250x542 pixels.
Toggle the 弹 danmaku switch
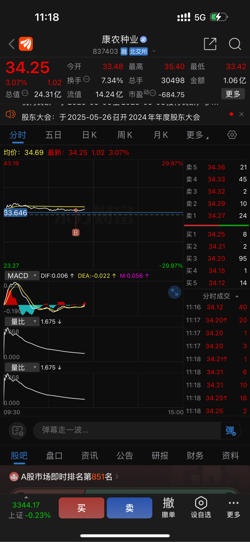(x=230, y=431)
